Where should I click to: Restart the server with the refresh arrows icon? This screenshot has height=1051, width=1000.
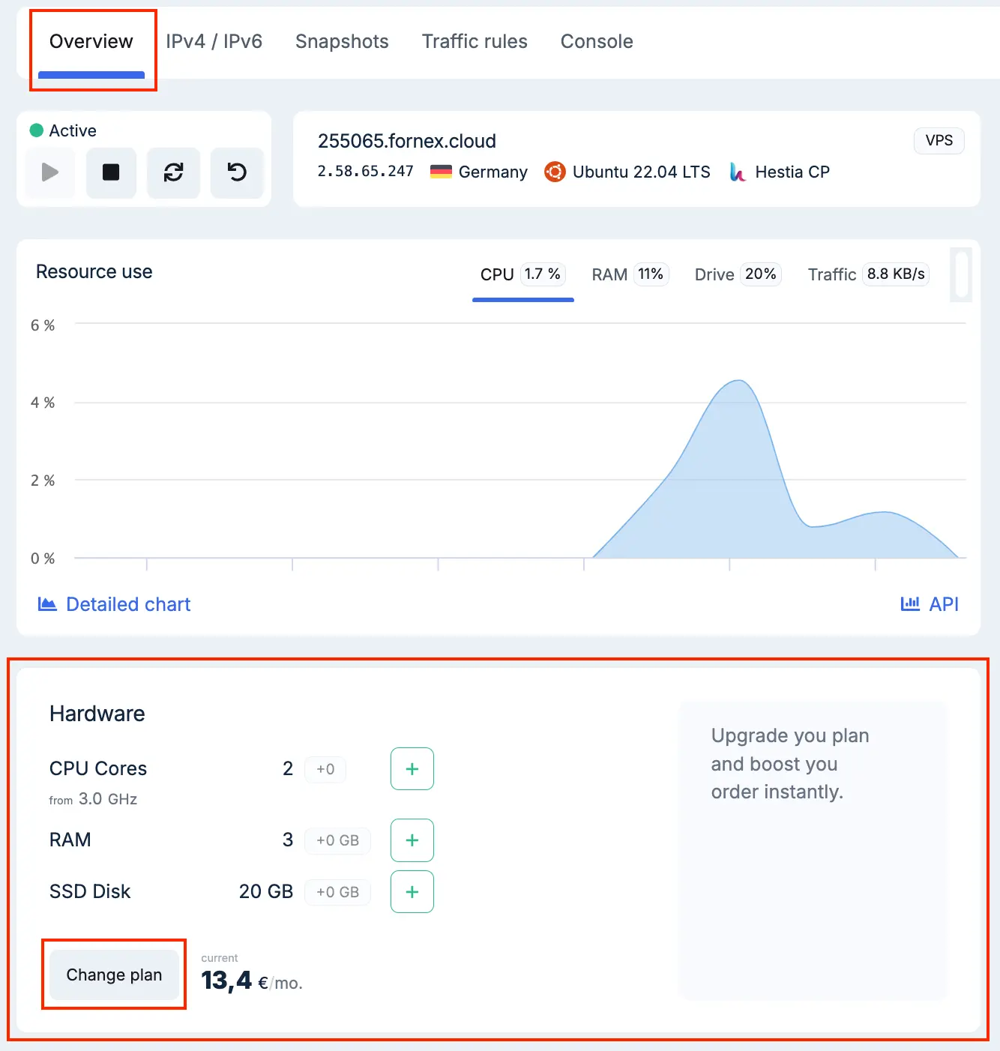[173, 172]
